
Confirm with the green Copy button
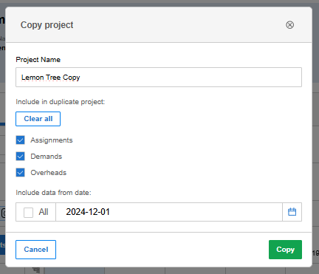[285, 250]
